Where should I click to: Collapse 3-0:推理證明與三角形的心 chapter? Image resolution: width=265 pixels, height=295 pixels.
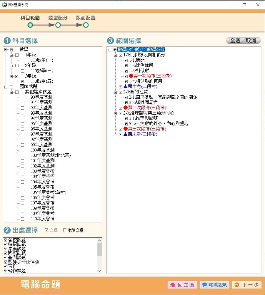click(115, 113)
